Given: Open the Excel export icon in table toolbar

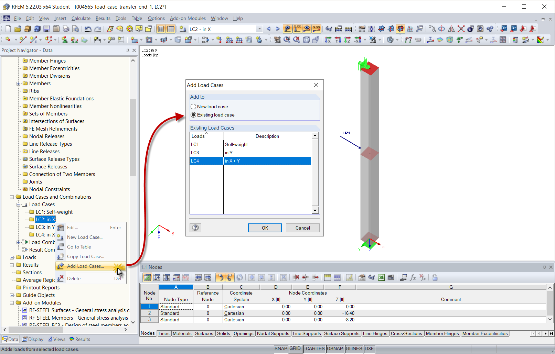Looking at the screenshot, I should (x=381, y=277).
